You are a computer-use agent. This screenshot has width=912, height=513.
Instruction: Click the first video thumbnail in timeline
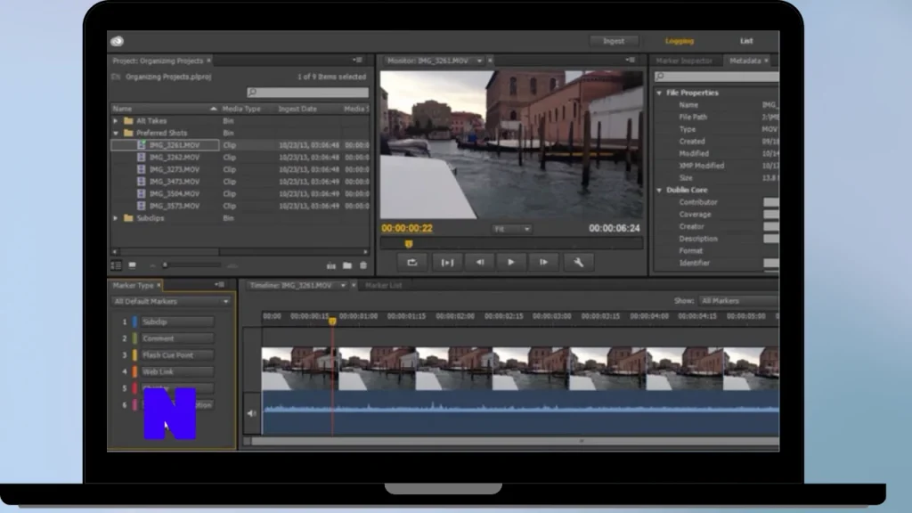click(x=300, y=369)
